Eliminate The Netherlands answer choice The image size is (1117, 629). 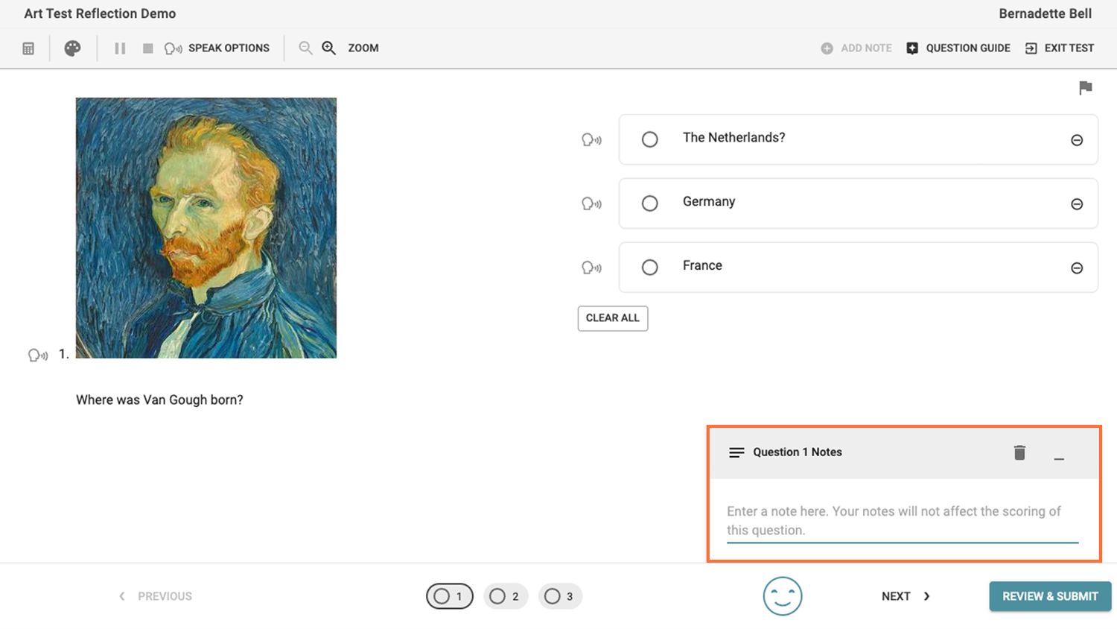(x=1077, y=140)
